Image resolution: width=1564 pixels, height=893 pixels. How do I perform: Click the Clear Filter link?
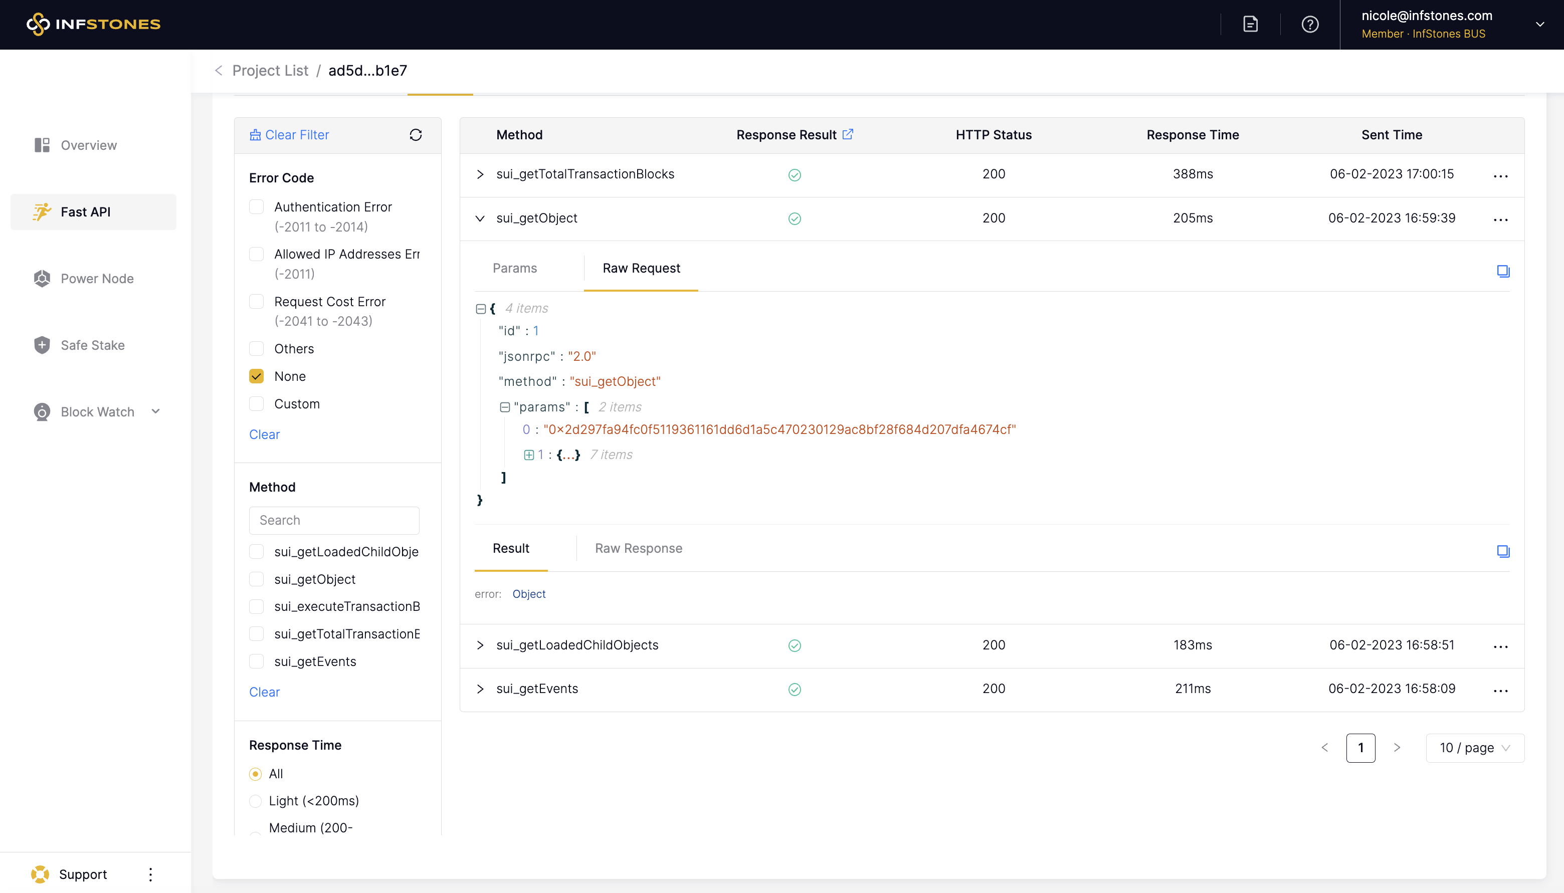coord(297,135)
